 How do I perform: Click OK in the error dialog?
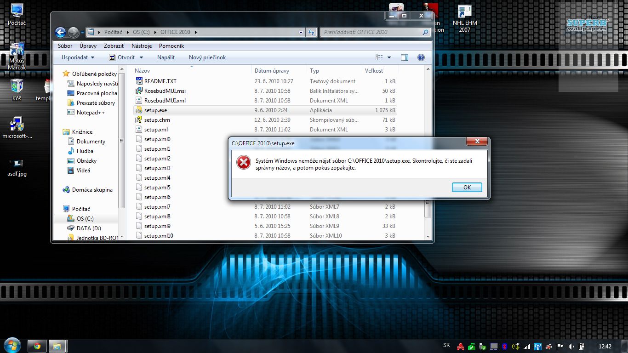[467, 187]
